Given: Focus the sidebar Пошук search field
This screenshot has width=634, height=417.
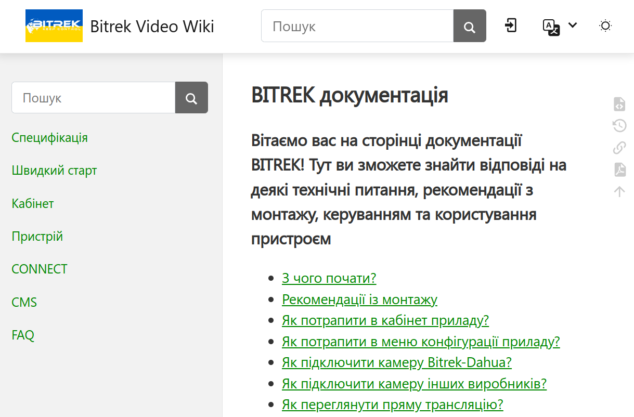Looking at the screenshot, I should coord(94,98).
